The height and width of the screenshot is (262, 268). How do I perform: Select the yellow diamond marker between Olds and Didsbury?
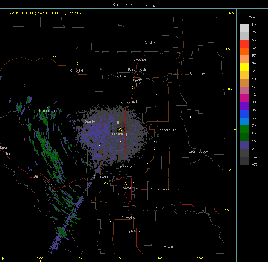click(x=121, y=129)
